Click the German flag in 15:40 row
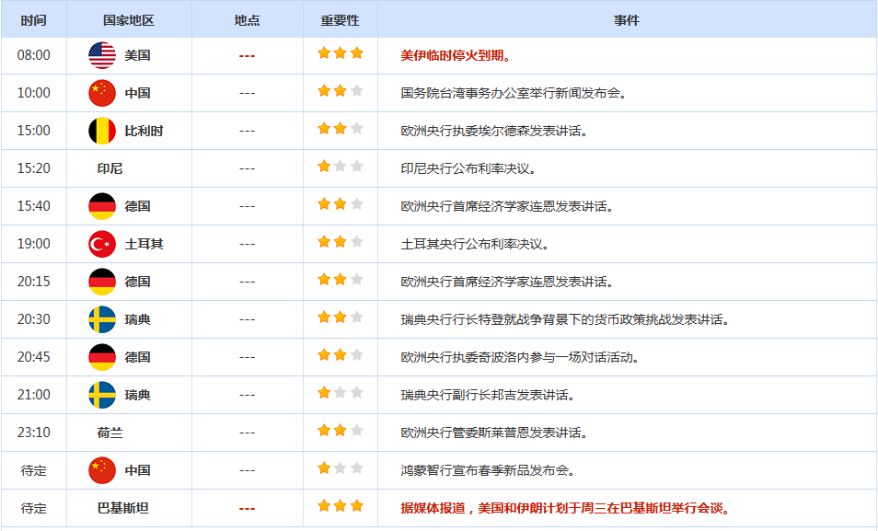The image size is (878, 531). coord(102,206)
